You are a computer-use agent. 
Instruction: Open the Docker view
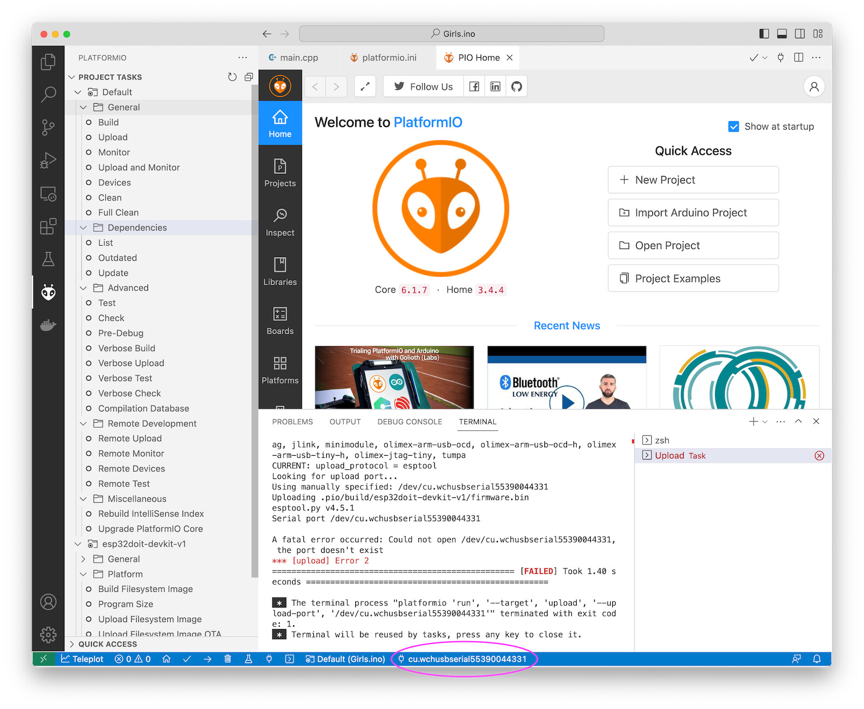click(48, 325)
